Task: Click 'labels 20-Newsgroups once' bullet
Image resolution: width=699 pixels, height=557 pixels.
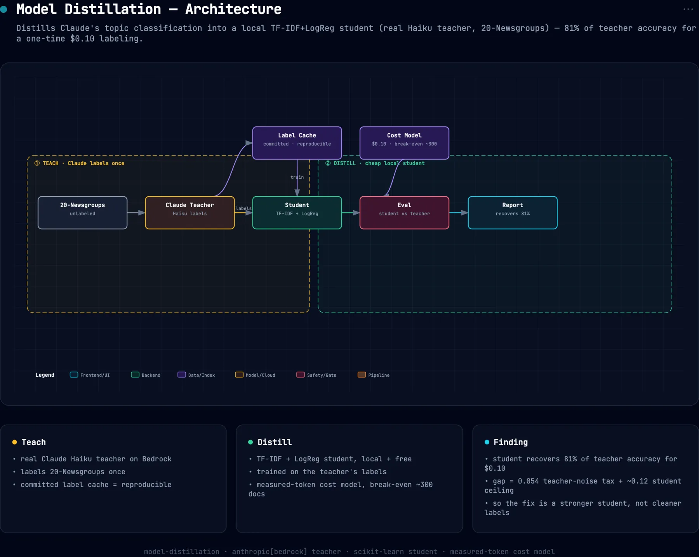Action: coord(73,472)
